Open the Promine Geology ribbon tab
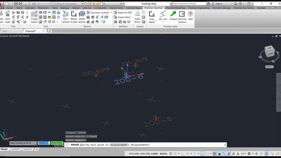Viewport: 281px width, 158px height. [221, 8]
